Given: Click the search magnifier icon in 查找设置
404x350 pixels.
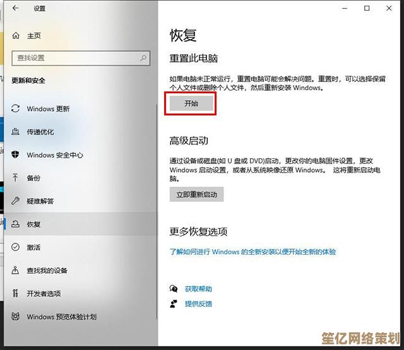Looking at the screenshot, I should [x=143, y=58].
